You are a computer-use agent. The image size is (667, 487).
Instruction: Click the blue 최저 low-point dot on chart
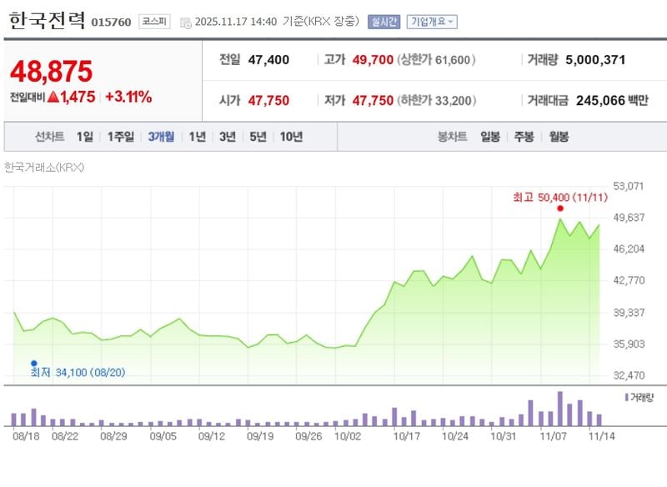click(33, 364)
